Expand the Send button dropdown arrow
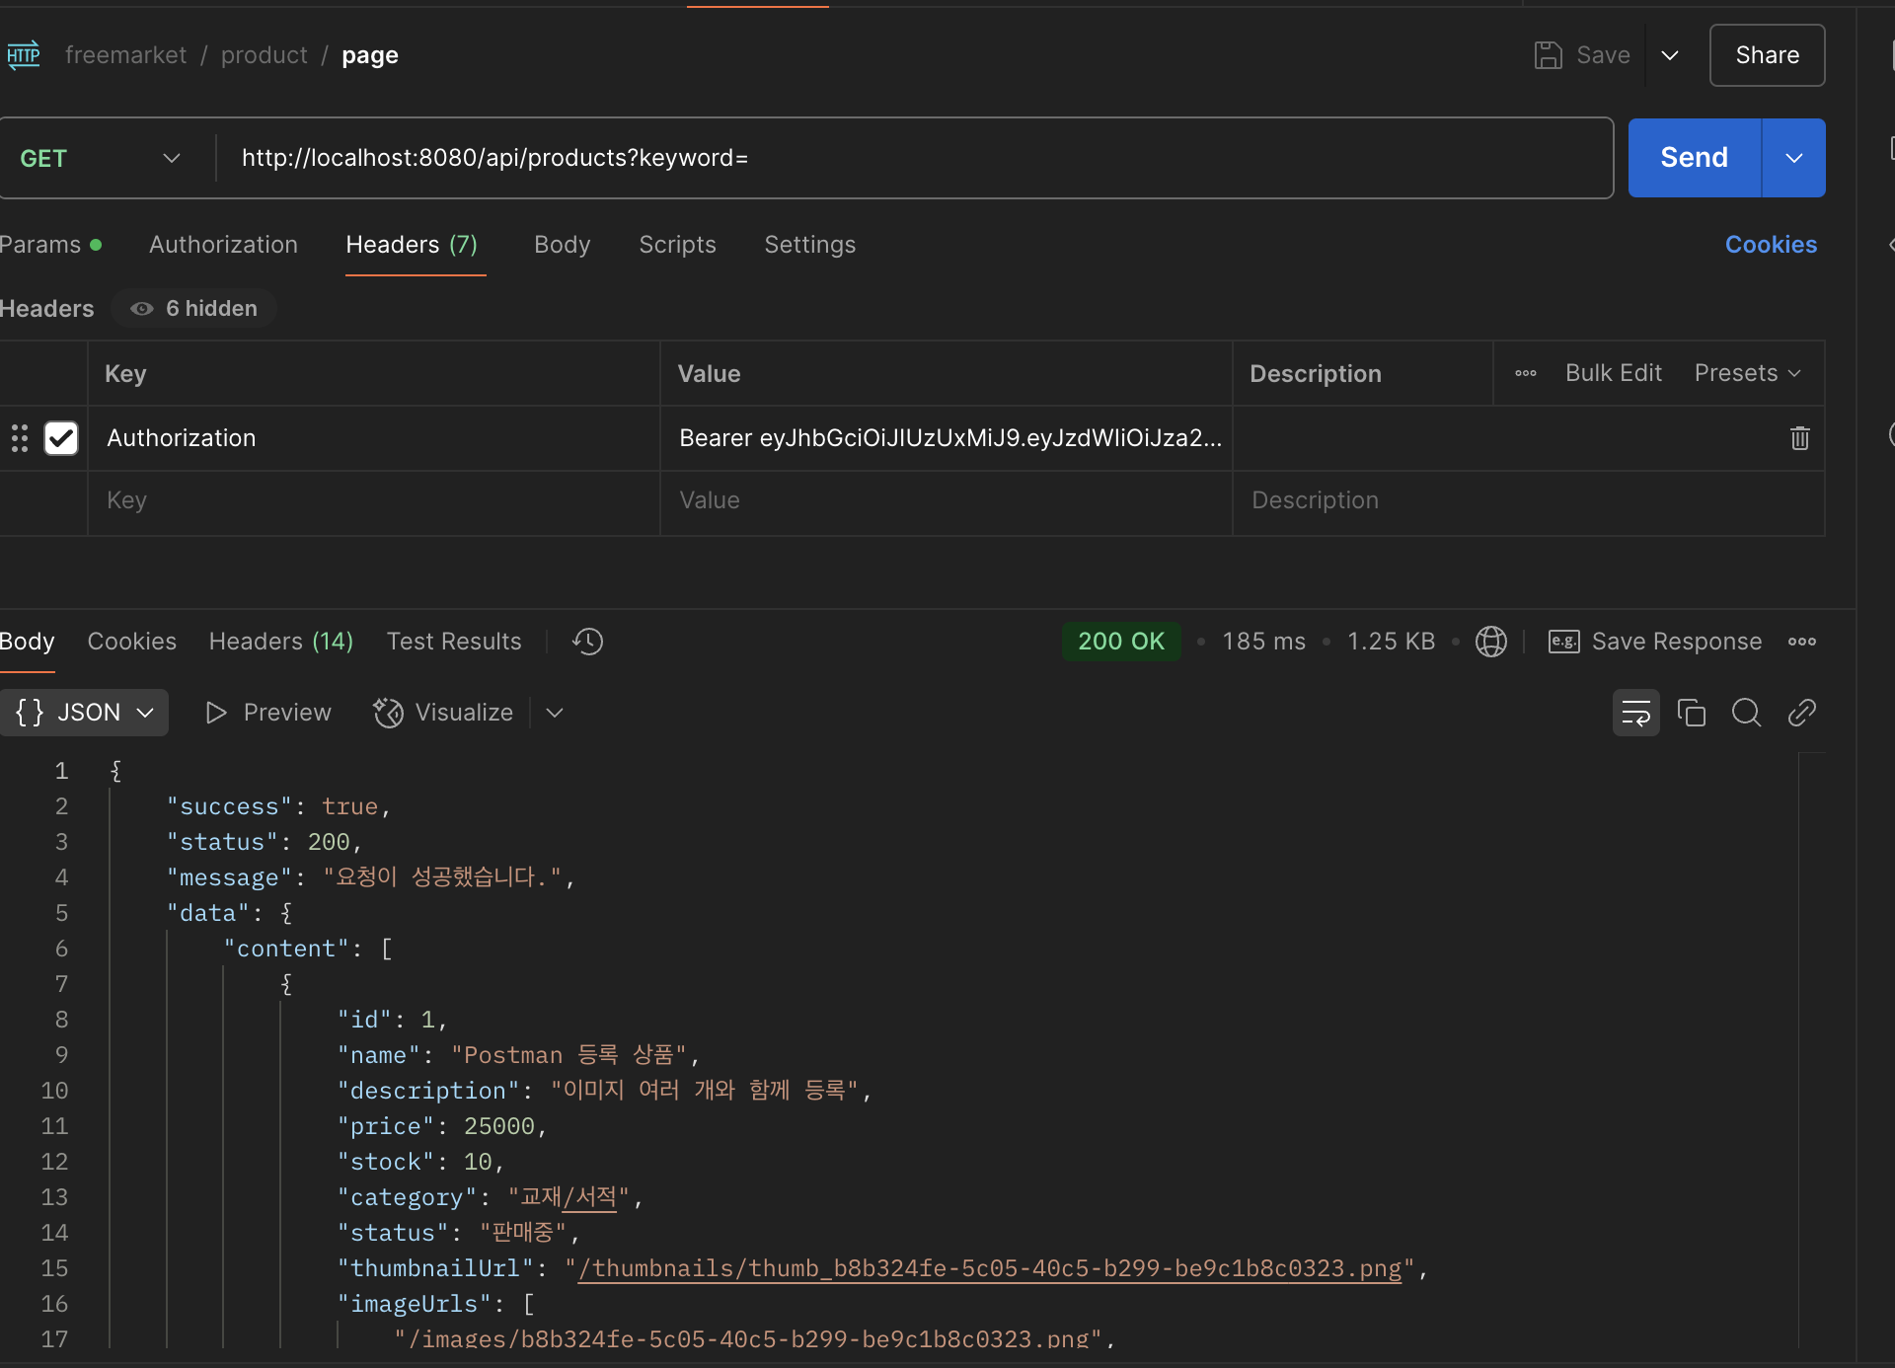Viewport: 1895px width, 1368px height. (x=1793, y=158)
